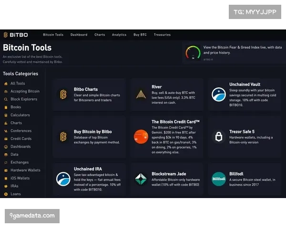Click the Unchained IRA logo icon

(x=63, y=179)
